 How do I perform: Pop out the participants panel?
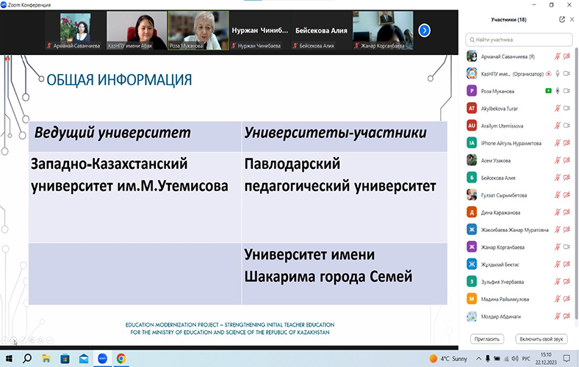tap(561, 20)
